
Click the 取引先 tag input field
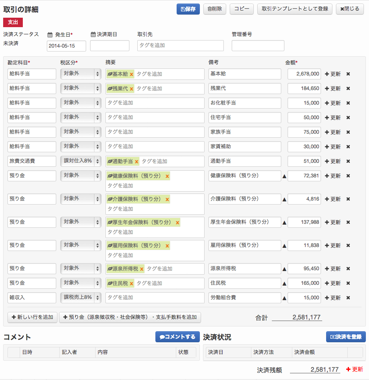[x=180, y=46]
